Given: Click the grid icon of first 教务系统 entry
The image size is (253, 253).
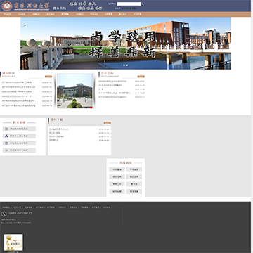Looking at the screenshot, I should pos(6,129).
